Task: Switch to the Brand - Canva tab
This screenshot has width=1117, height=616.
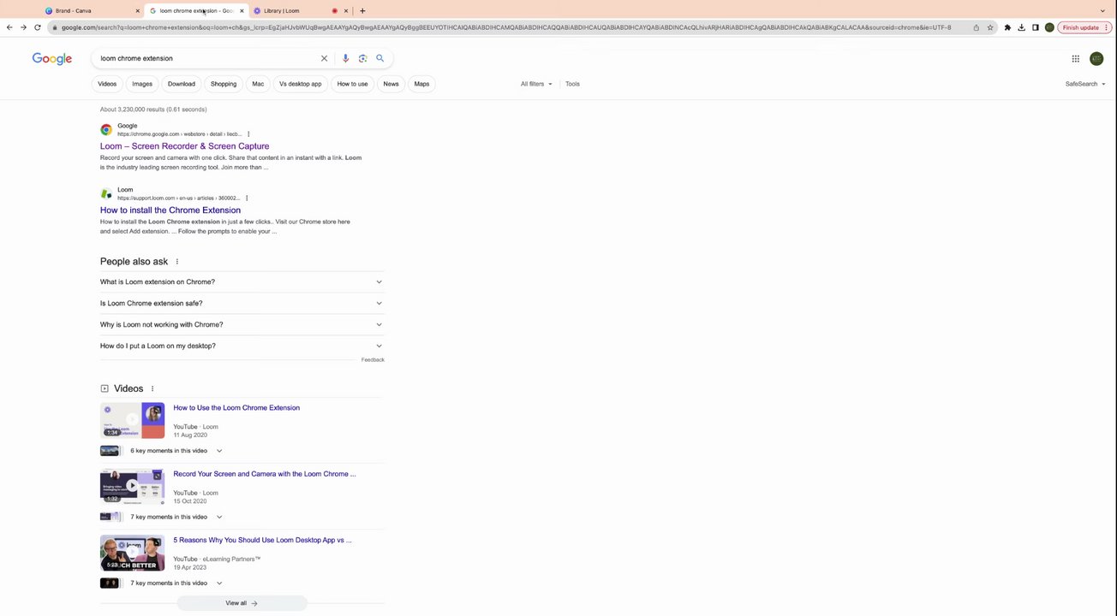Action: 93,11
